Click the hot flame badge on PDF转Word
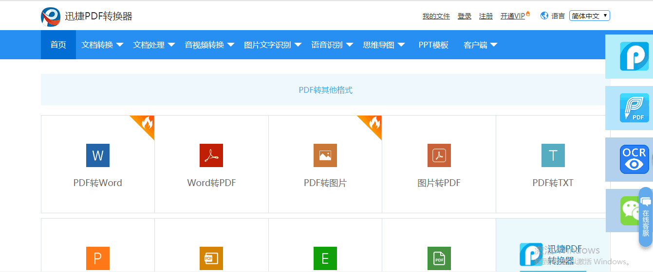This screenshot has height=272, width=653. click(146, 123)
